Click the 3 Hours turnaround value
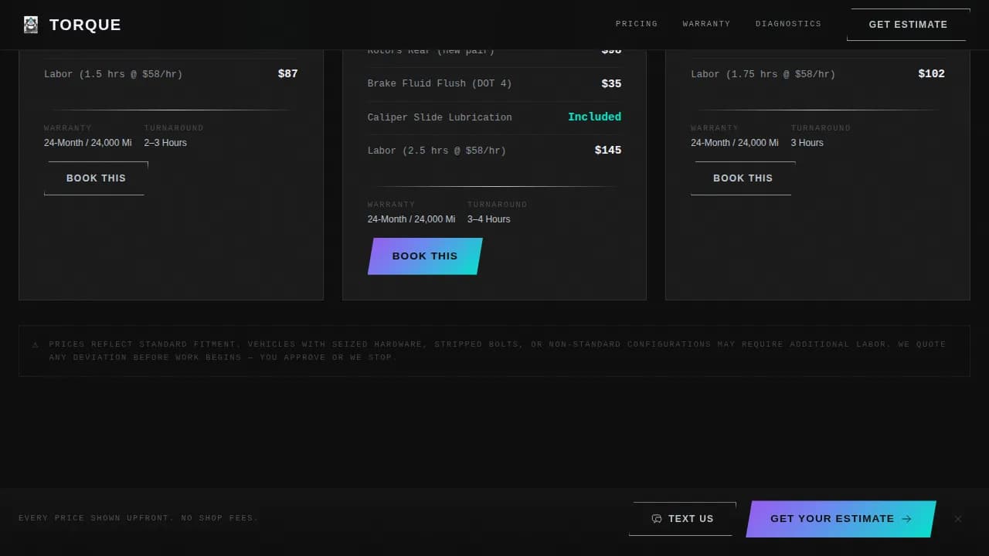 click(x=807, y=143)
